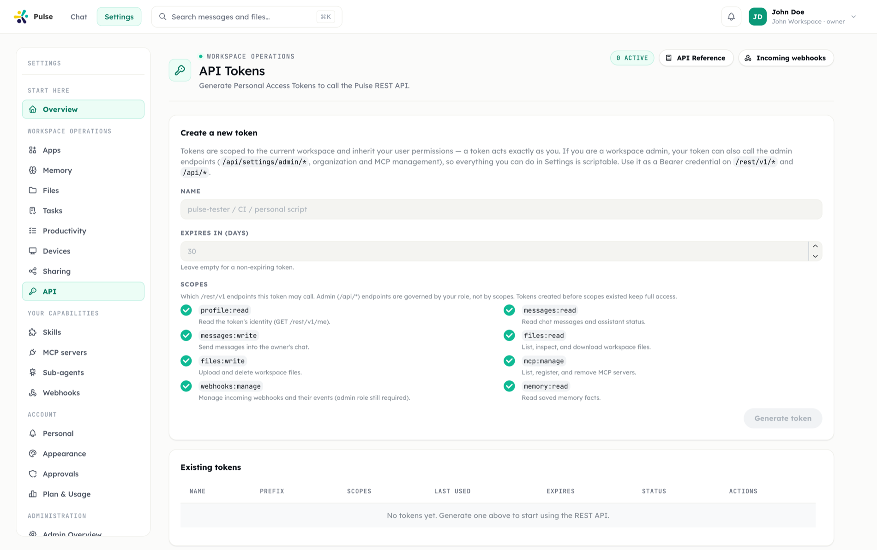Disable the mcp:manage scope

tap(509, 361)
